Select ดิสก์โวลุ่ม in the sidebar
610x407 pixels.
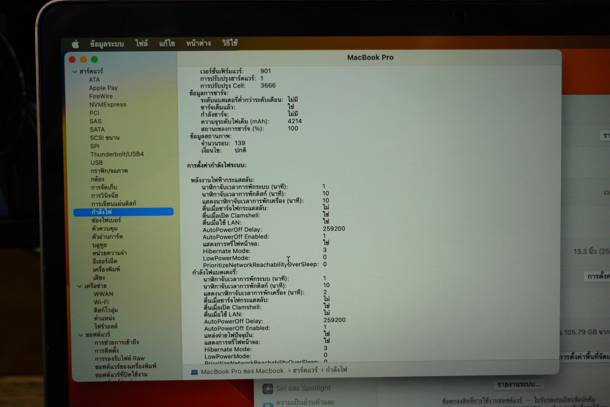point(106,311)
